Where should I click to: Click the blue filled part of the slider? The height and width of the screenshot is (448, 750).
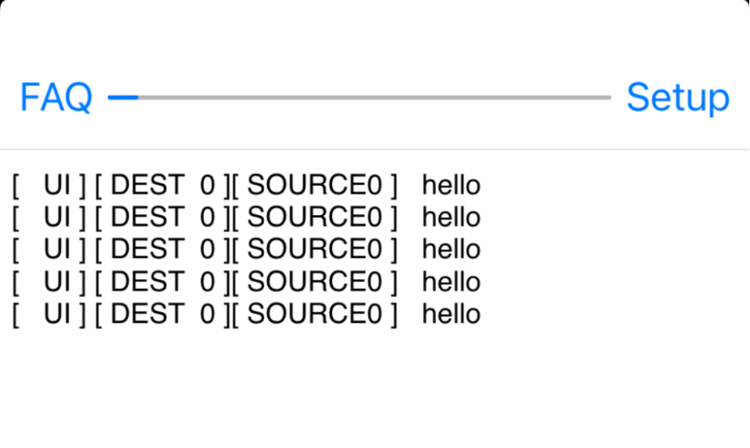[123, 97]
